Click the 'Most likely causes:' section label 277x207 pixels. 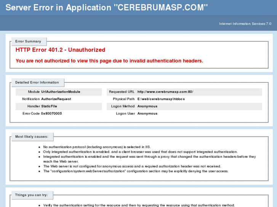pos(32,137)
